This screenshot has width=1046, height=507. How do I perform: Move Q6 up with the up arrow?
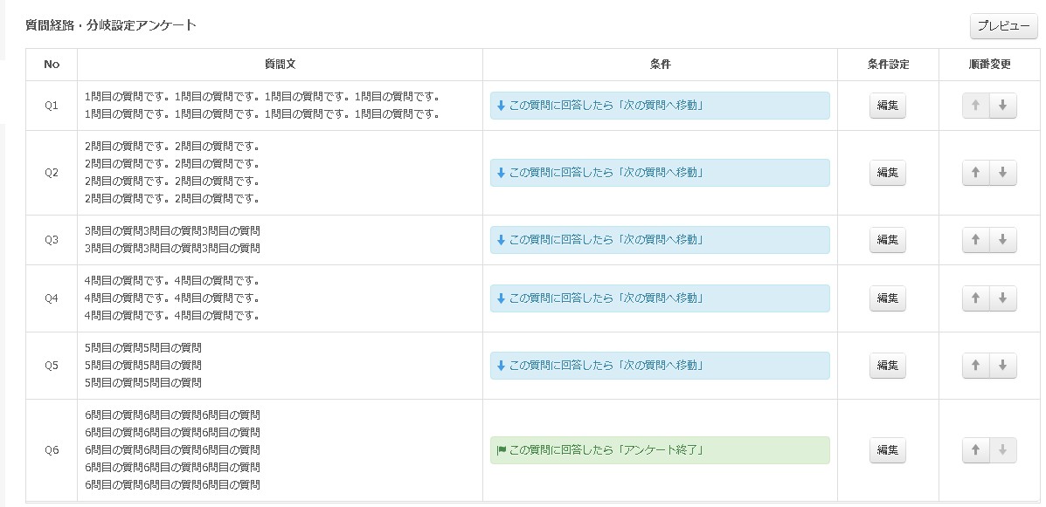[x=975, y=450]
